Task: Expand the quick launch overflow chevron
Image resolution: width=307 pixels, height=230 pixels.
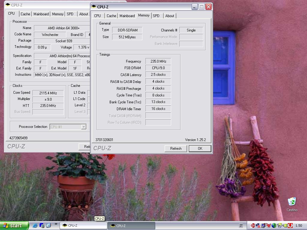Action: [x=56, y=224]
